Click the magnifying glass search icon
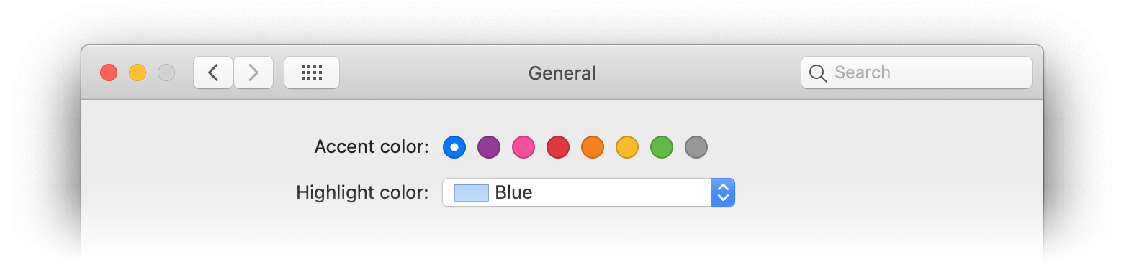 [x=818, y=73]
